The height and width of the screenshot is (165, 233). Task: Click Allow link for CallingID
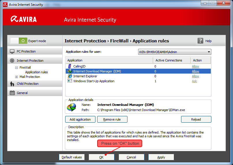(196, 66)
